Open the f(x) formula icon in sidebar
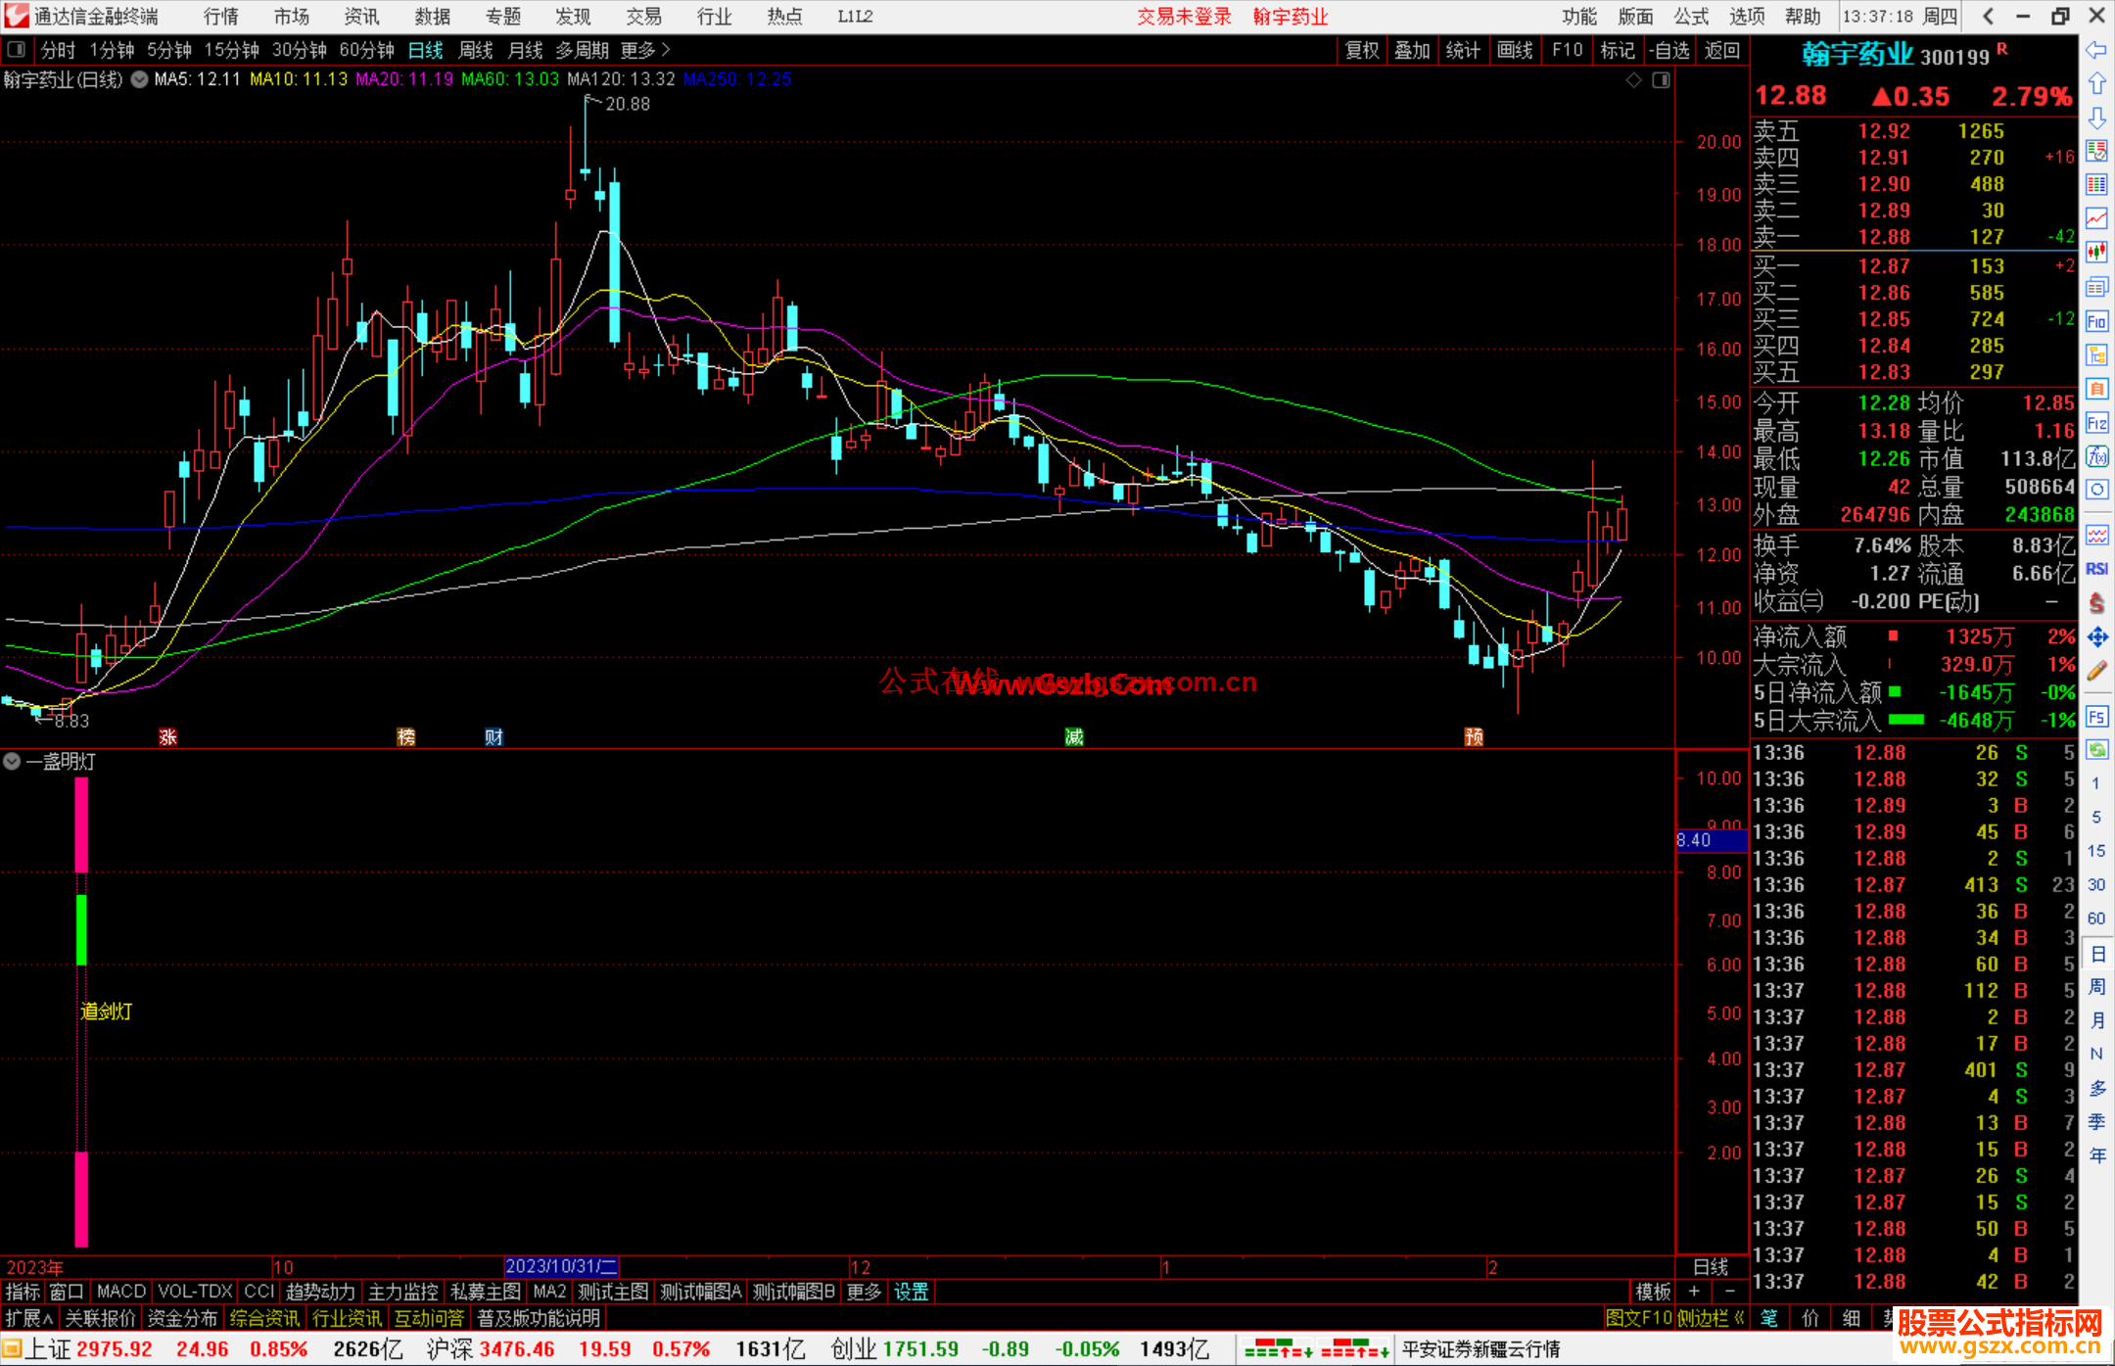The image size is (2115, 1366). tap(2096, 456)
